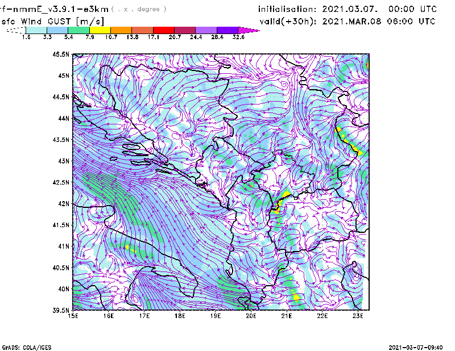Click the 18E longitude label
Screen dimensions: 455x351
coord(180,316)
